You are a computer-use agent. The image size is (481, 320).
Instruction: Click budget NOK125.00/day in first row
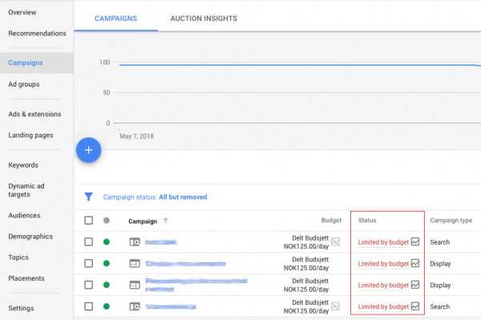306,246
